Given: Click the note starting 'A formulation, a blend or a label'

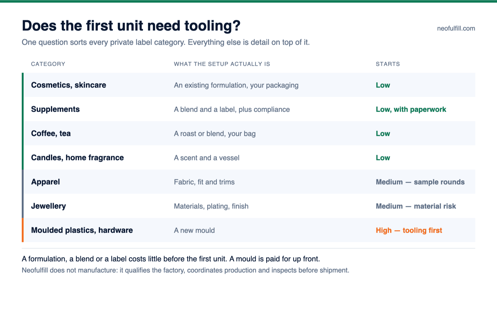Looking at the screenshot, I should coord(171,259).
